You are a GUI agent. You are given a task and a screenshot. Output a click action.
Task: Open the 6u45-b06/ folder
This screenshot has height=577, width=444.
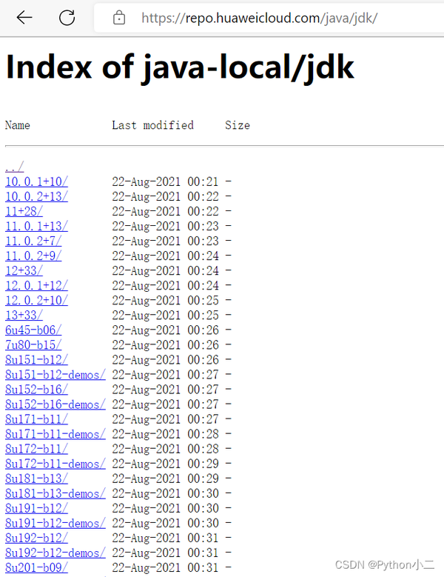tap(33, 330)
